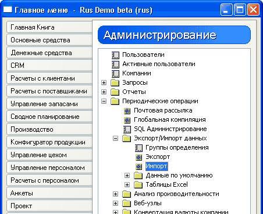Select the Управление цехом button
Image resolution: width=263 pixels, height=214 pixels.
(49, 155)
